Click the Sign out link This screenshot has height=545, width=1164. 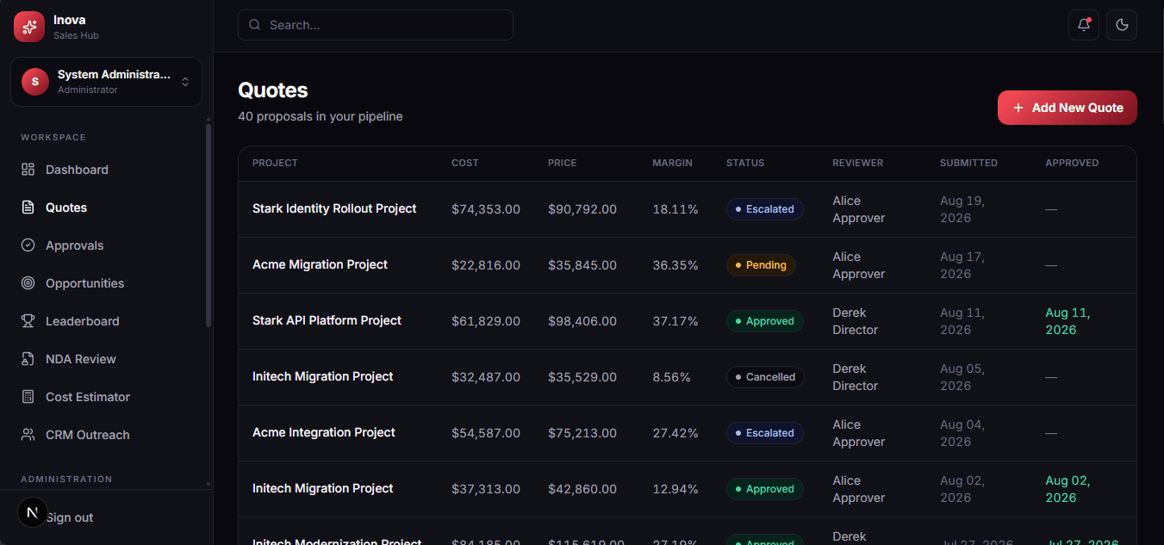pyautogui.click(x=70, y=517)
